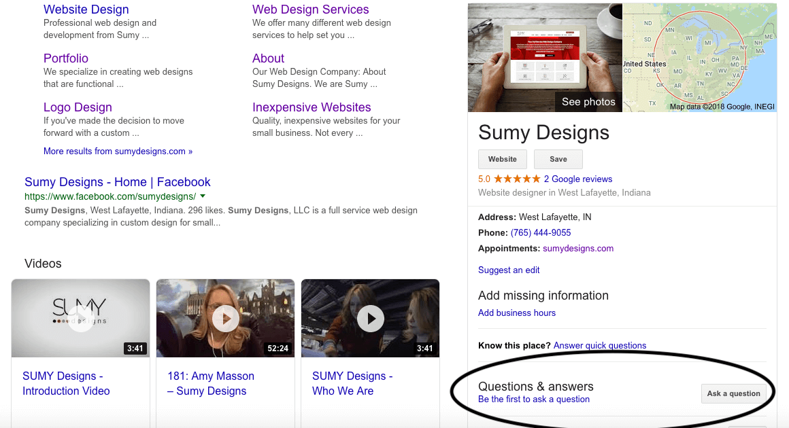Viewport: 789px width, 428px height.
Task: Open the Portfolio sitelink
Action: tap(66, 58)
